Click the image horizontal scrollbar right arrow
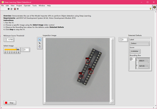Image resolution: width=157 pixels, height=109 pixels. (111, 103)
